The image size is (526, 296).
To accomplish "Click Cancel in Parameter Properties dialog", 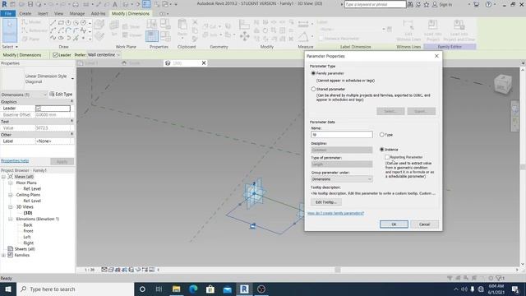I will pyautogui.click(x=424, y=224).
